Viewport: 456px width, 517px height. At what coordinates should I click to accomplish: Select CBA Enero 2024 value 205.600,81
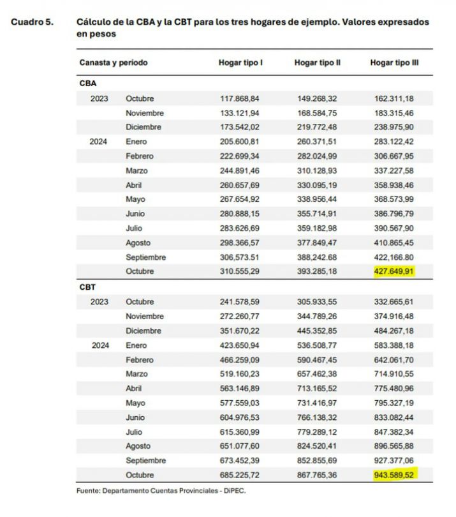tap(240, 142)
